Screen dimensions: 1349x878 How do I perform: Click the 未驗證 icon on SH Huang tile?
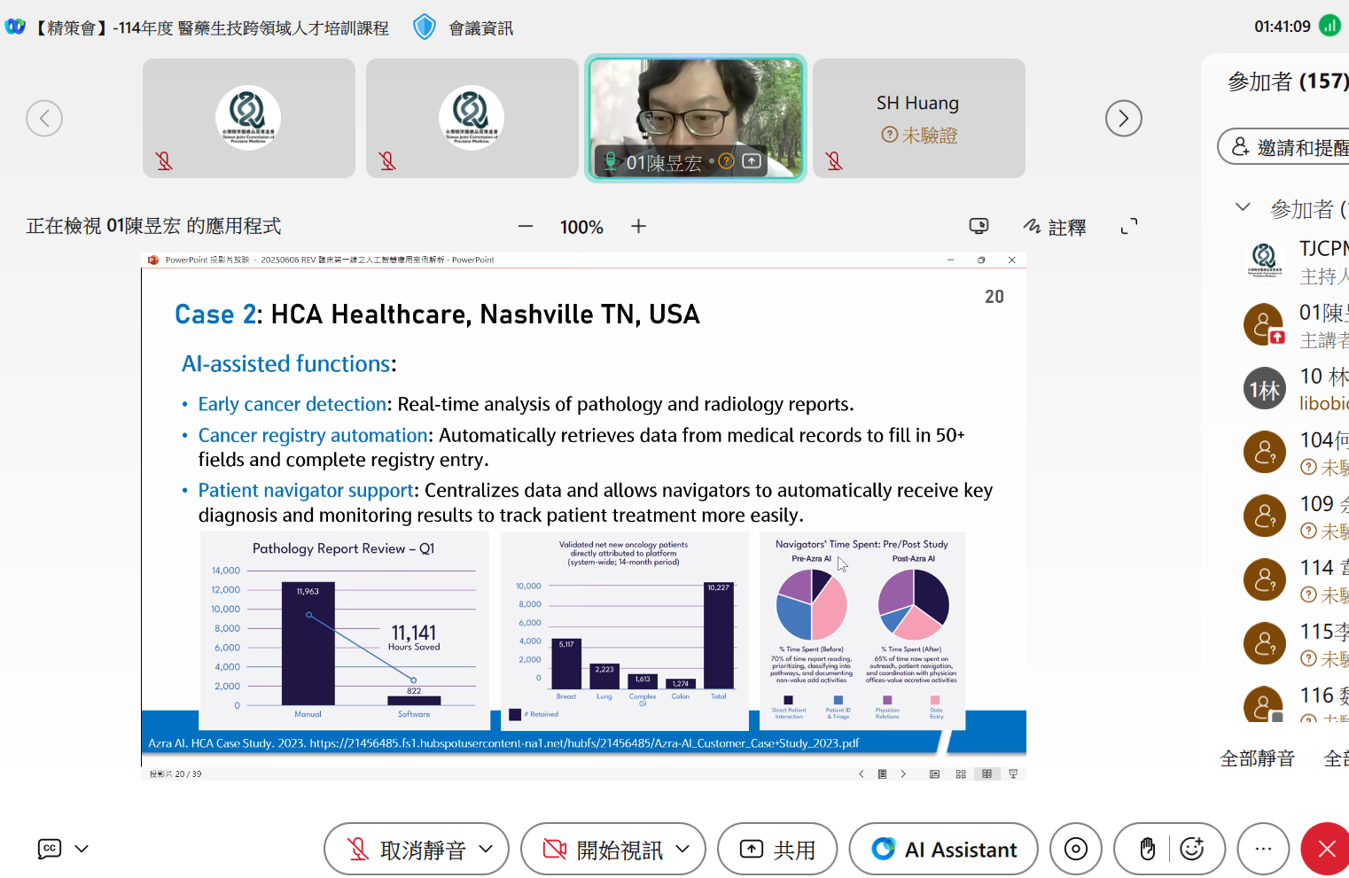coord(889,135)
